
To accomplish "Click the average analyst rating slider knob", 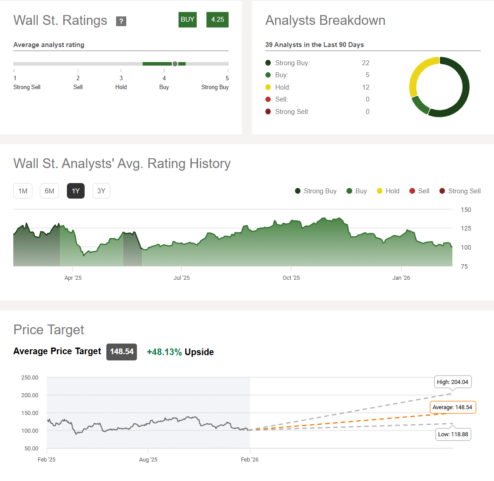I will [175, 64].
